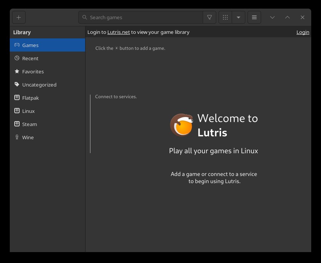Screen dimensions: 321x263
Task: Select the Uncategorized category
Action: tap(47, 85)
